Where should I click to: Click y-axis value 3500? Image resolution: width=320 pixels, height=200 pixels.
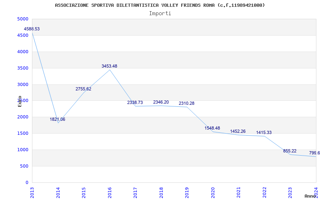click(23, 68)
